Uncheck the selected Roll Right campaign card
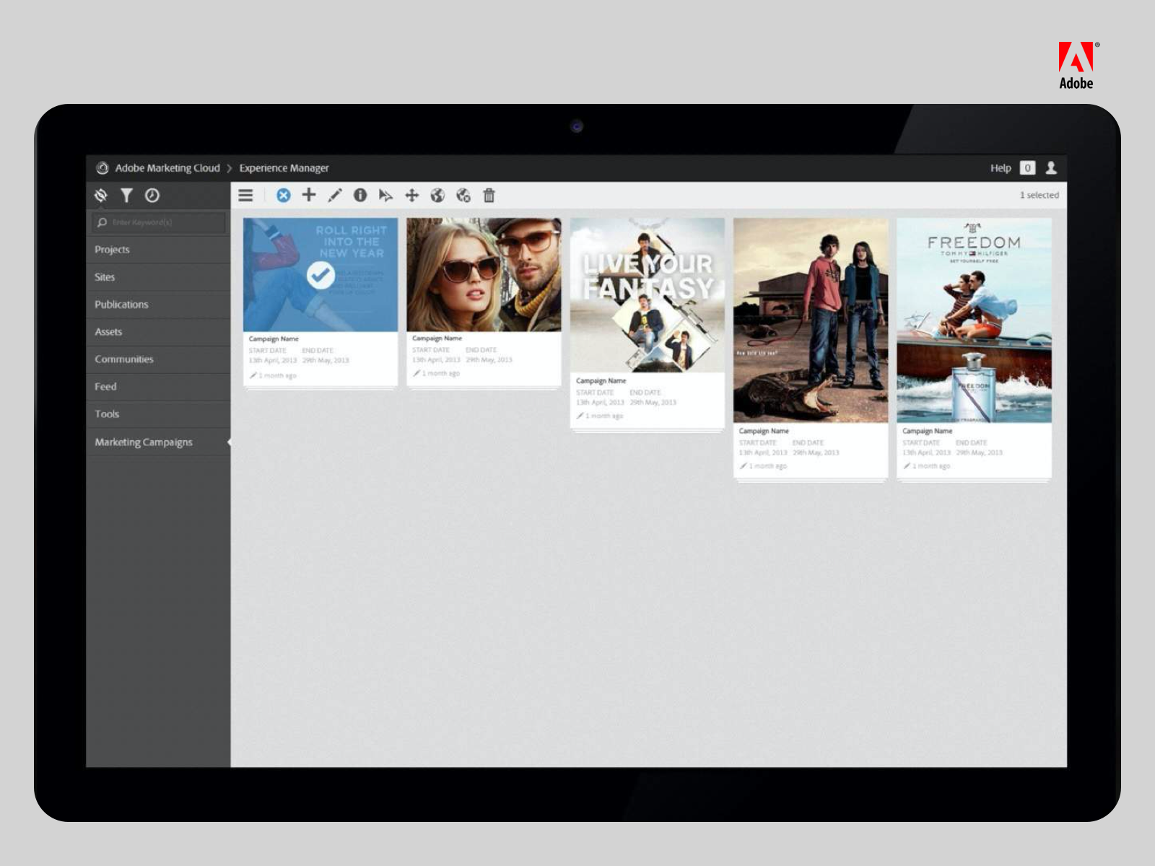Image resolution: width=1155 pixels, height=866 pixels. click(x=320, y=275)
